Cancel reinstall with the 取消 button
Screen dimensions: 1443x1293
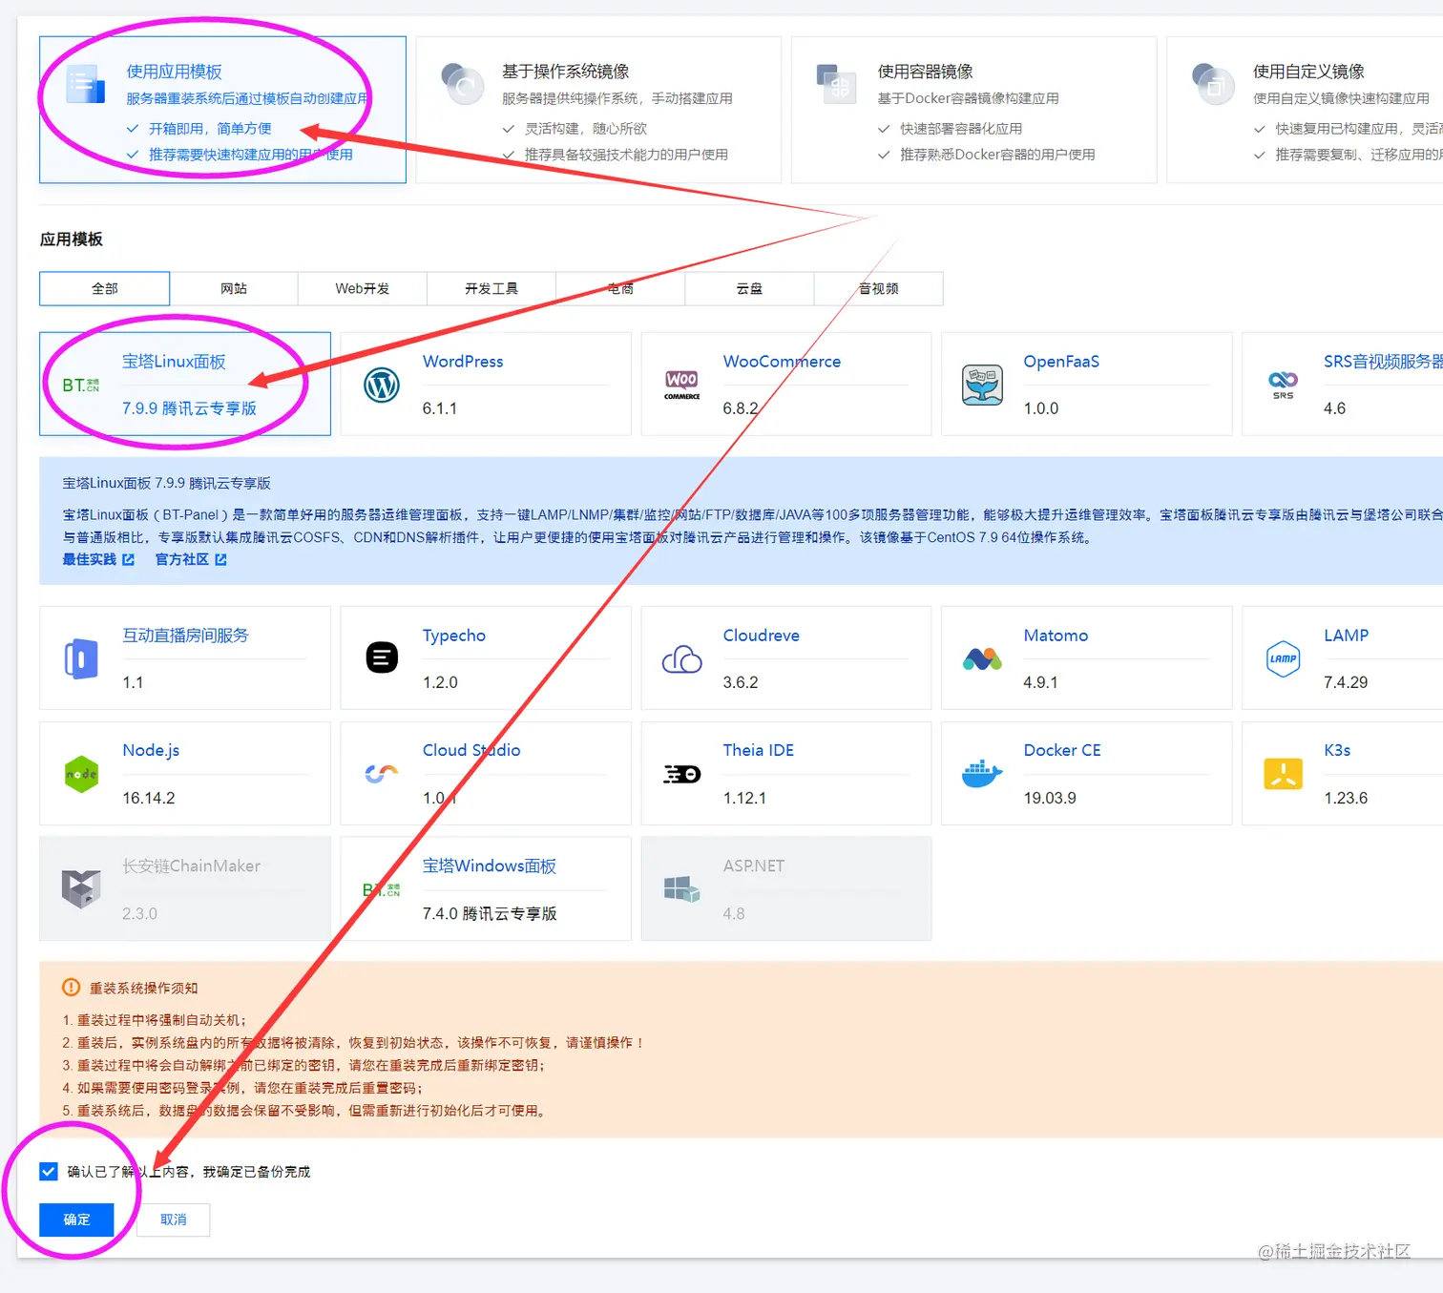tap(174, 1220)
